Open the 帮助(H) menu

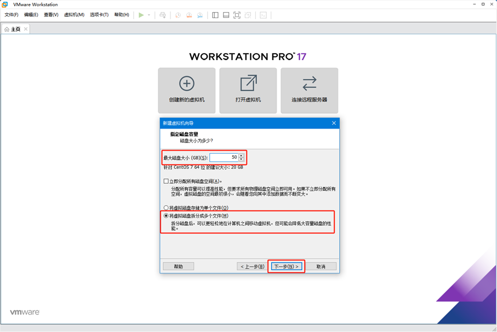coord(122,15)
